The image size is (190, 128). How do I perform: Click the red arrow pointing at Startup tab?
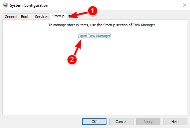[x=78, y=15]
